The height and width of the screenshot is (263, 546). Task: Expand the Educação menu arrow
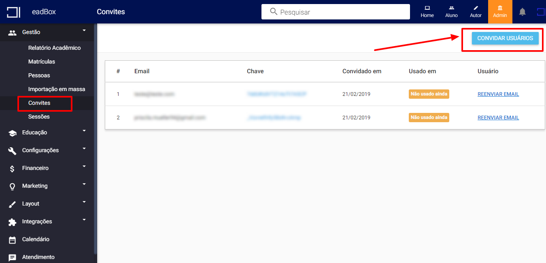(84, 131)
